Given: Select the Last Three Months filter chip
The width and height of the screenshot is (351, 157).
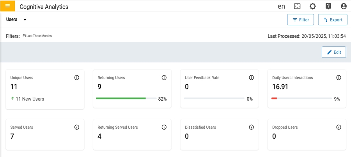Looking at the screenshot, I should pyautogui.click(x=37, y=36).
